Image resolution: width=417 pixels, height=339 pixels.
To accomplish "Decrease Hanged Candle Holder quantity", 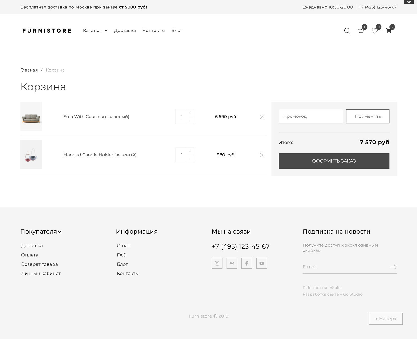I will tap(190, 159).
